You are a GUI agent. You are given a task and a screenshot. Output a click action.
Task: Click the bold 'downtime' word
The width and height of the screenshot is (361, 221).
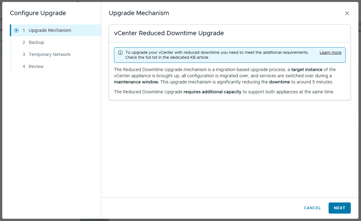279,82
